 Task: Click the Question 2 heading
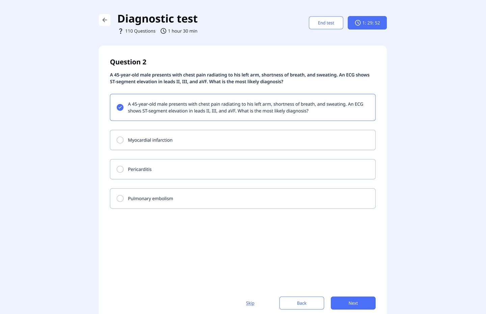pos(128,62)
